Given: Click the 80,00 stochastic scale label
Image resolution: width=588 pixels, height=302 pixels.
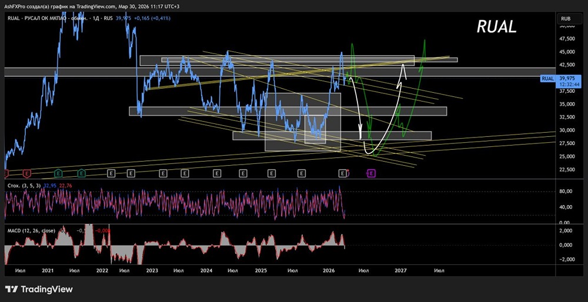Looking at the screenshot, I should [566, 192].
